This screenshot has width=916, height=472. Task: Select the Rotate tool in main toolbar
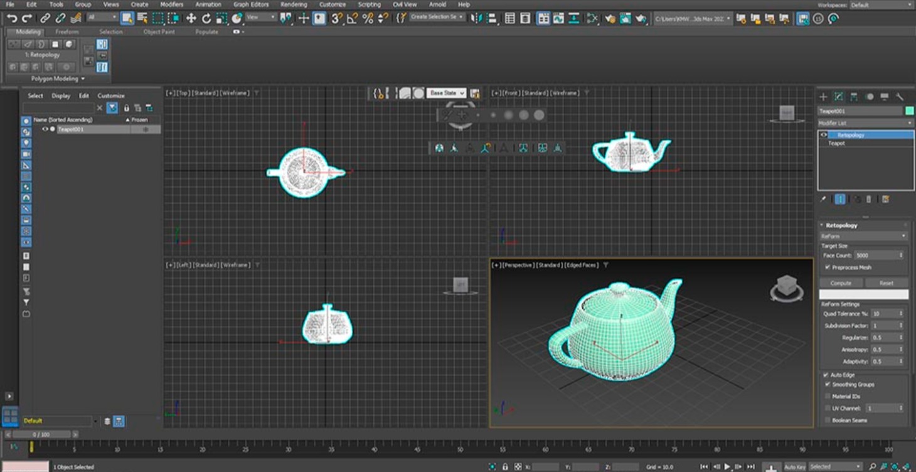(x=206, y=18)
